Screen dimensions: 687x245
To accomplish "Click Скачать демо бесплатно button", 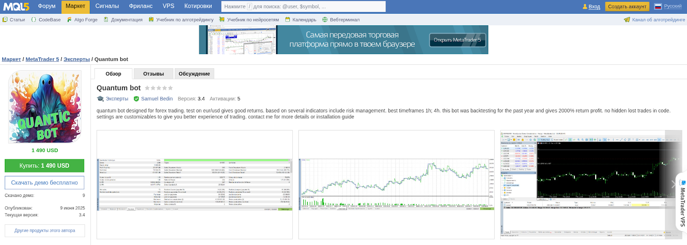I will tap(44, 183).
